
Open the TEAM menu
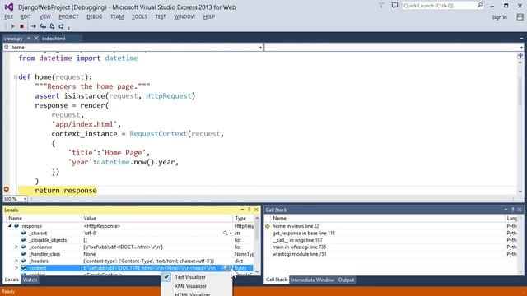coord(117,16)
